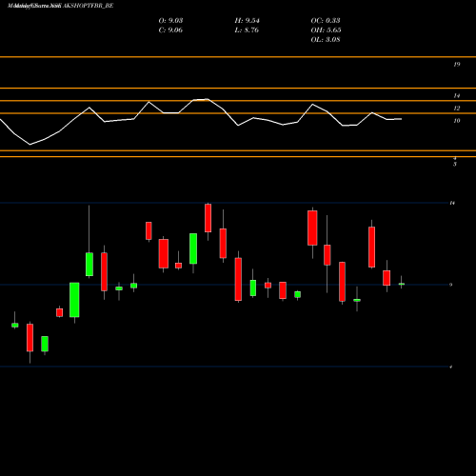Click the OL: 3.08 reading
476x476 pixels.
(x=326, y=40)
